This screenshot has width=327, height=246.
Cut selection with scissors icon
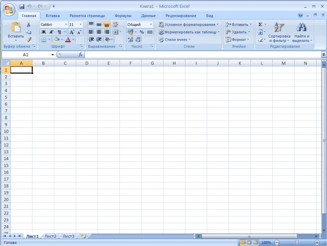29,25
